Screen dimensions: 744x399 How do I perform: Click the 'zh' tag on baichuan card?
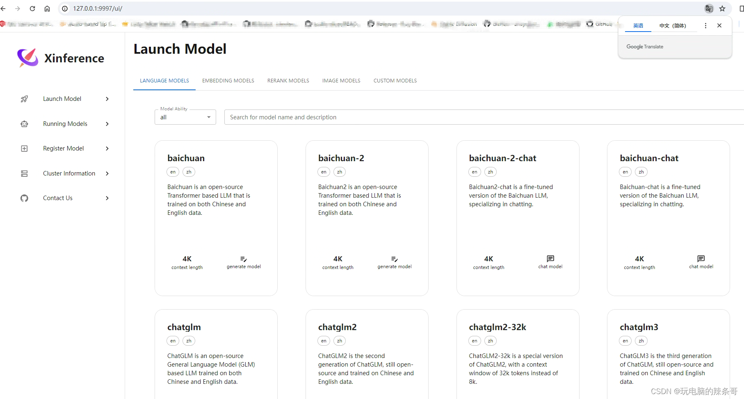[x=189, y=172]
